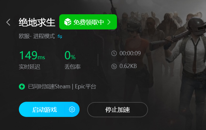Switch server using the blue swap arrows

pyautogui.click(x=60, y=36)
